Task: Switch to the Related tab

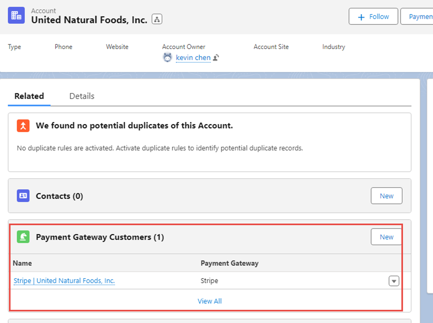Action: (x=29, y=96)
